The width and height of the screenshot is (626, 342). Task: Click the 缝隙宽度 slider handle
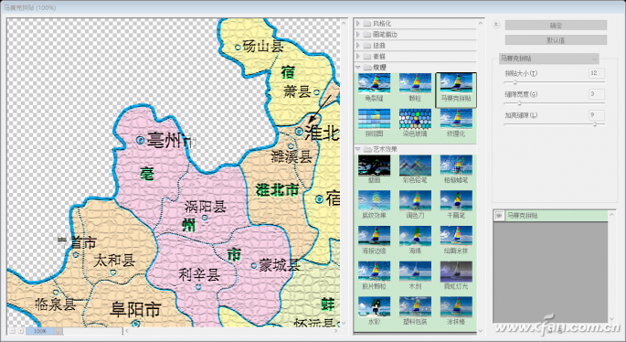[x=519, y=103]
